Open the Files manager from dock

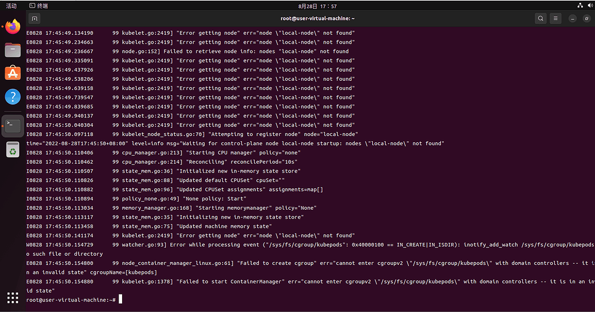13,50
